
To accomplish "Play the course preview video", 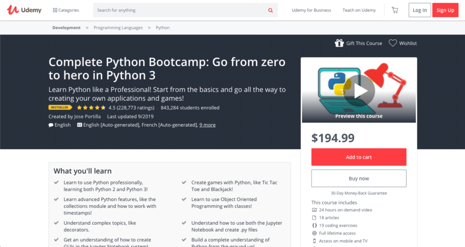I will click(x=359, y=91).
